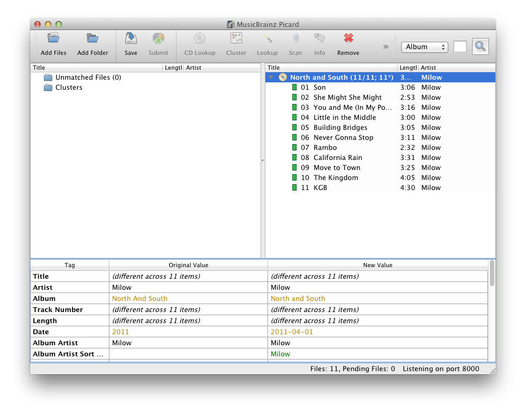
Task: Click green match icon for The Kingdom
Action: (294, 178)
